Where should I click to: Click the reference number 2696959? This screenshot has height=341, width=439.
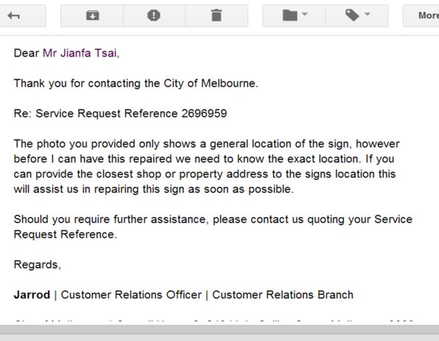coord(203,113)
